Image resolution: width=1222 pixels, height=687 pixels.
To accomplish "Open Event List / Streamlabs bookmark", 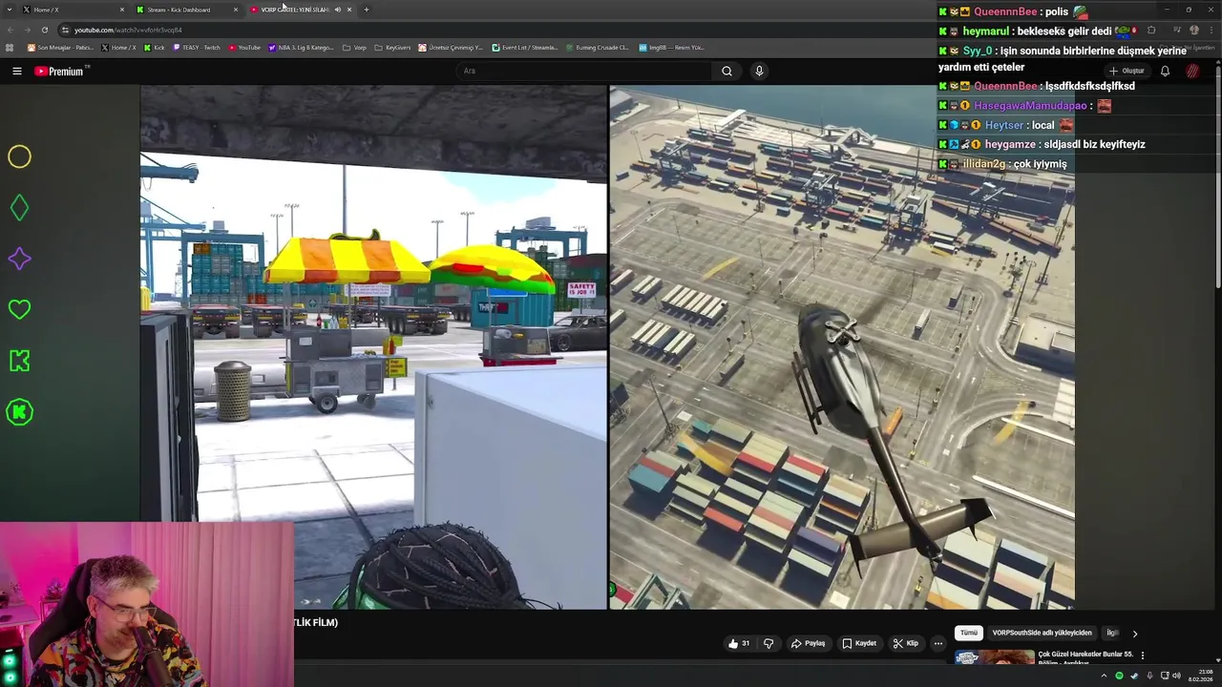I will pos(525,47).
